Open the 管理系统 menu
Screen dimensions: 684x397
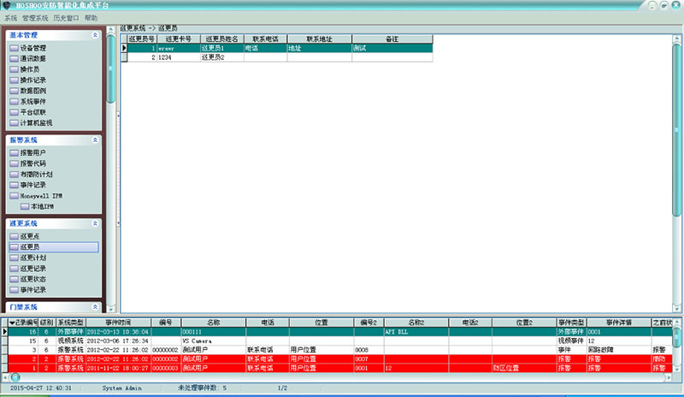click(35, 17)
